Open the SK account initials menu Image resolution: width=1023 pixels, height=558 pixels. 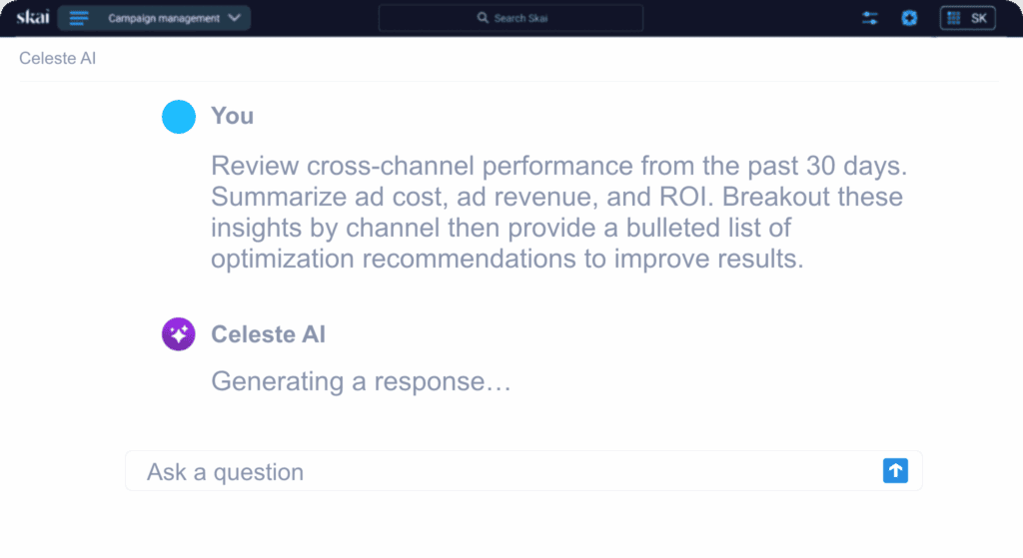978,18
